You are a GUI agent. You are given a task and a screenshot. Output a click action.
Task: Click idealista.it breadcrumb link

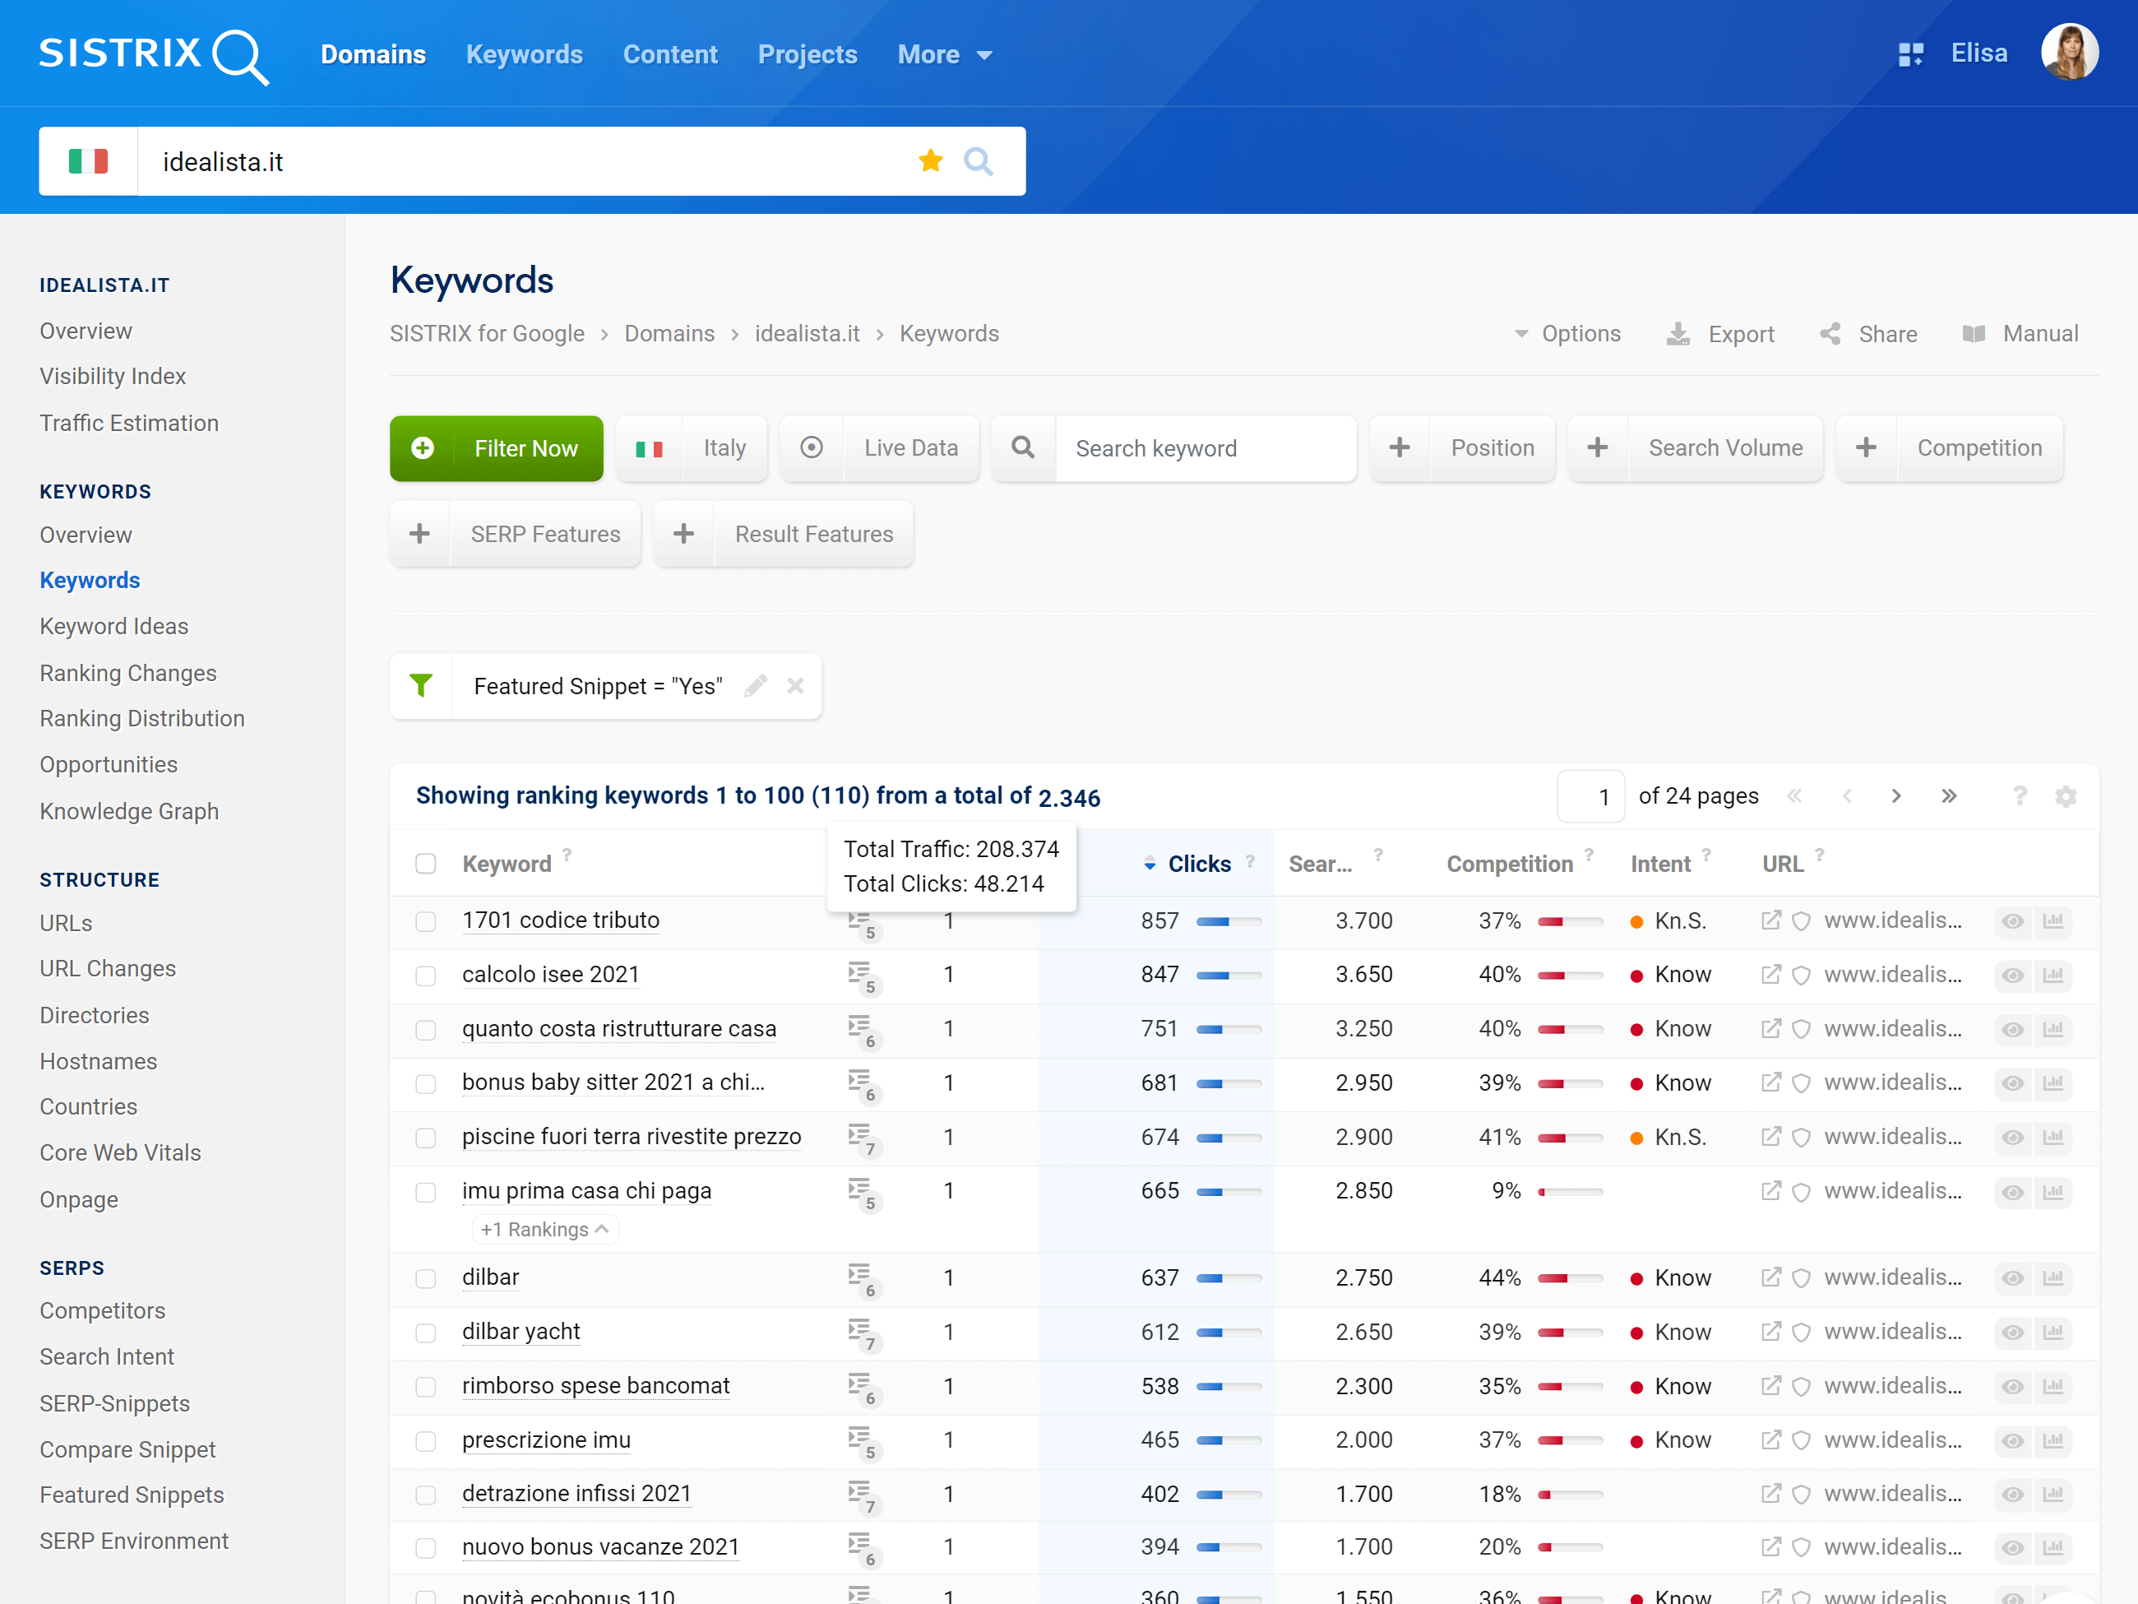coord(807,335)
